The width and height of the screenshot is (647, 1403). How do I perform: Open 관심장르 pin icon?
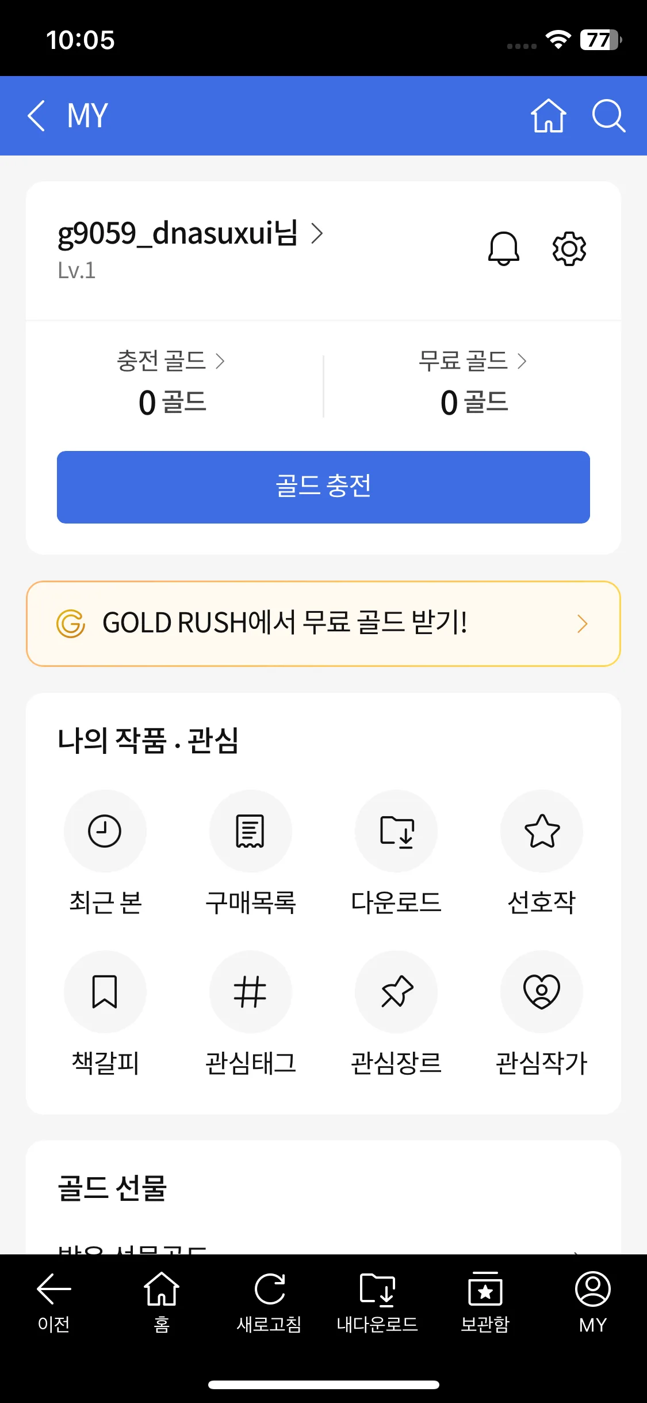tap(396, 992)
